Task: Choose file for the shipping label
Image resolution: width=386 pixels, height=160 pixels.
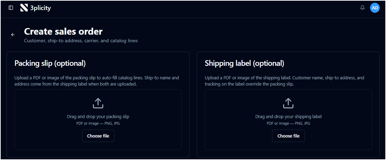Action: (x=288, y=136)
